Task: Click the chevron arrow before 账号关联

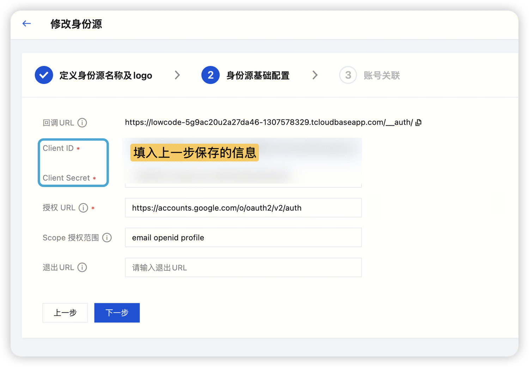Action: pos(315,75)
